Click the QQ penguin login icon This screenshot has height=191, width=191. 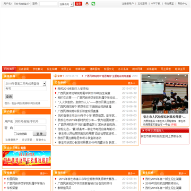87,4
